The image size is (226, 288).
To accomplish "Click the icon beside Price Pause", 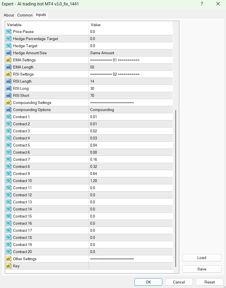I will (9, 32).
